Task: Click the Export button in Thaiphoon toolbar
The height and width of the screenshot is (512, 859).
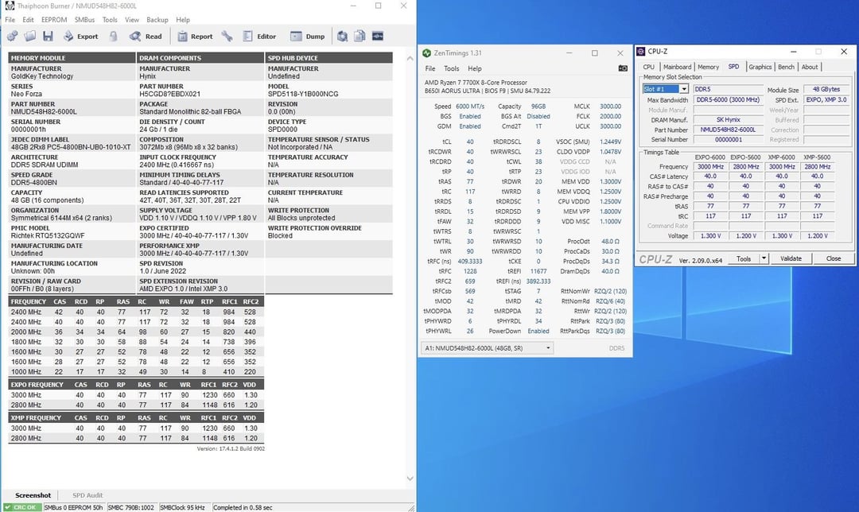Action: point(80,36)
